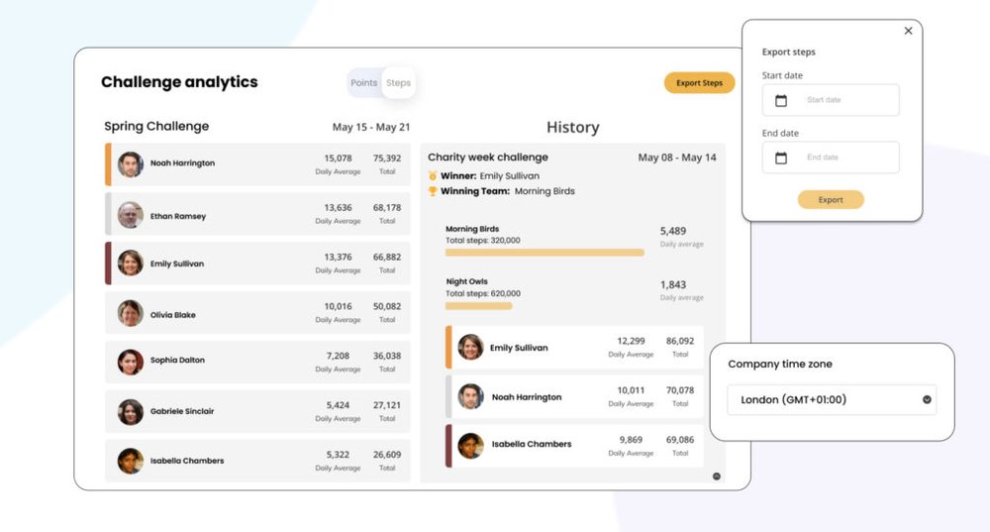The width and height of the screenshot is (990, 532).
Task: Focus the End date input field
Action: pyautogui.click(x=831, y=158)
